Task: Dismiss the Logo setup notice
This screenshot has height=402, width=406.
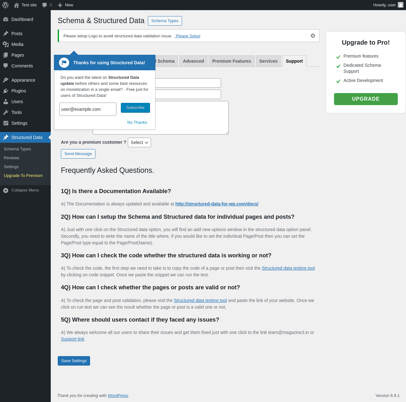Action: click(313, 36)
